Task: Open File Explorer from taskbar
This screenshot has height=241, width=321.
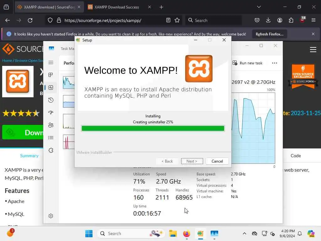Action: 173,233
